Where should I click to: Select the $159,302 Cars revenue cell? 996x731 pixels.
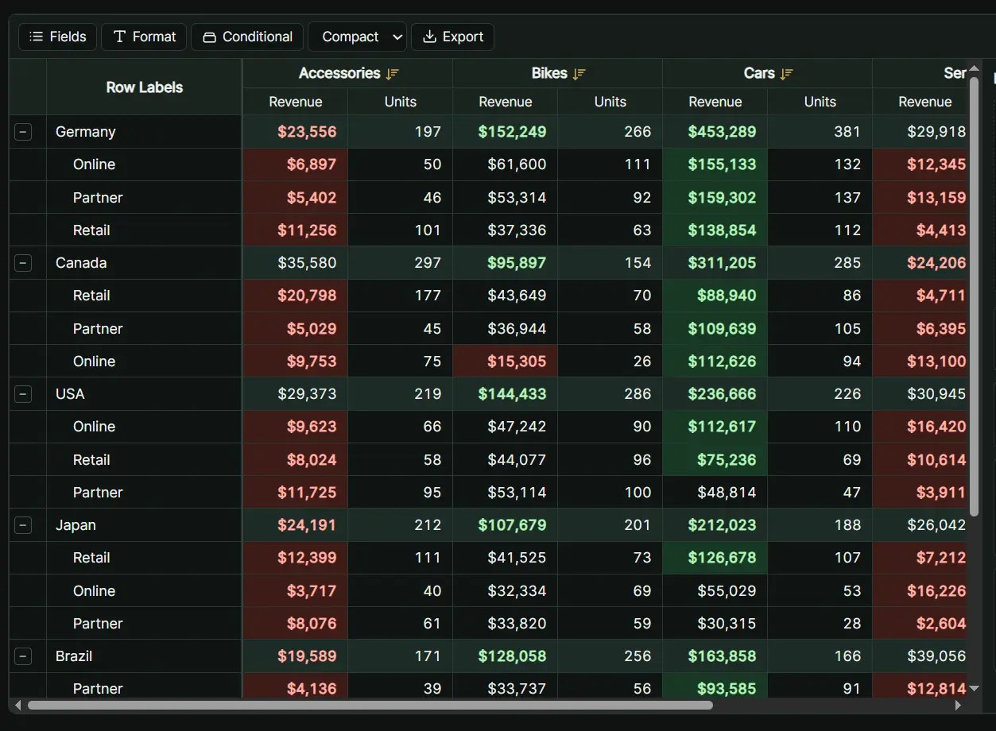(715, 197)
